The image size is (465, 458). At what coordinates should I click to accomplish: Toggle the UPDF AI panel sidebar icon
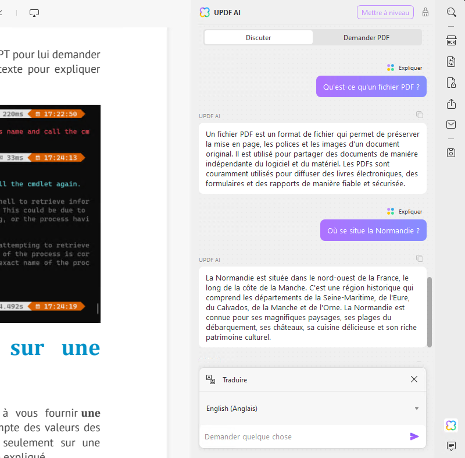tap(451, 425)
